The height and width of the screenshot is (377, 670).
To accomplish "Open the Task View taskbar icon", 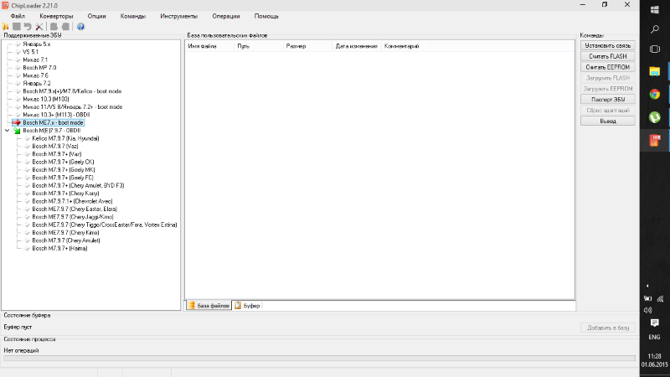I will (654, 48).
